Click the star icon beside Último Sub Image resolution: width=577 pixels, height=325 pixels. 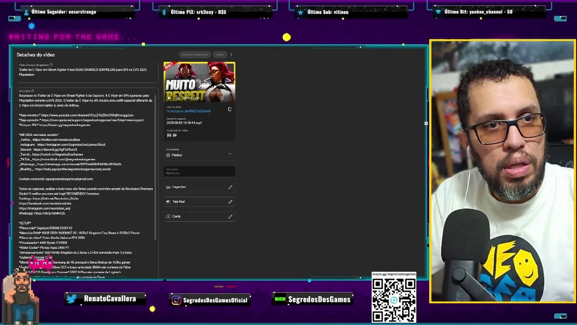pyautogui.click(x=300, y=12)
